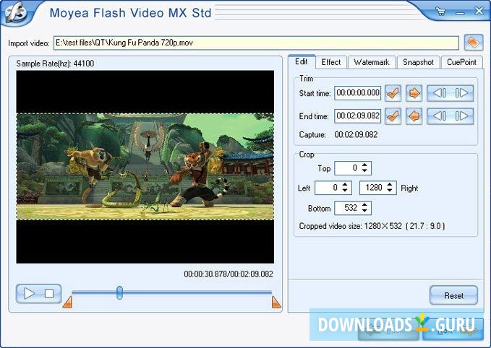This screenshot has height=348, width=491.
Task: Click the Moyea Flash logo icon
Action: pyautogui.click(x=14, y=12)
